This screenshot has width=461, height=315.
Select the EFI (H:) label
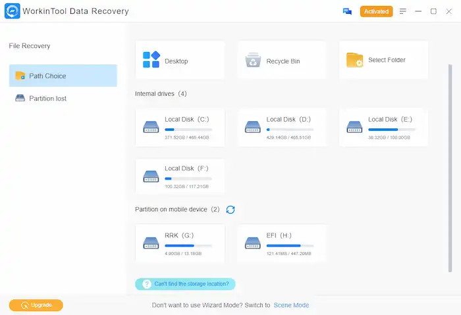pyautogui.click(x=279, y=235)
